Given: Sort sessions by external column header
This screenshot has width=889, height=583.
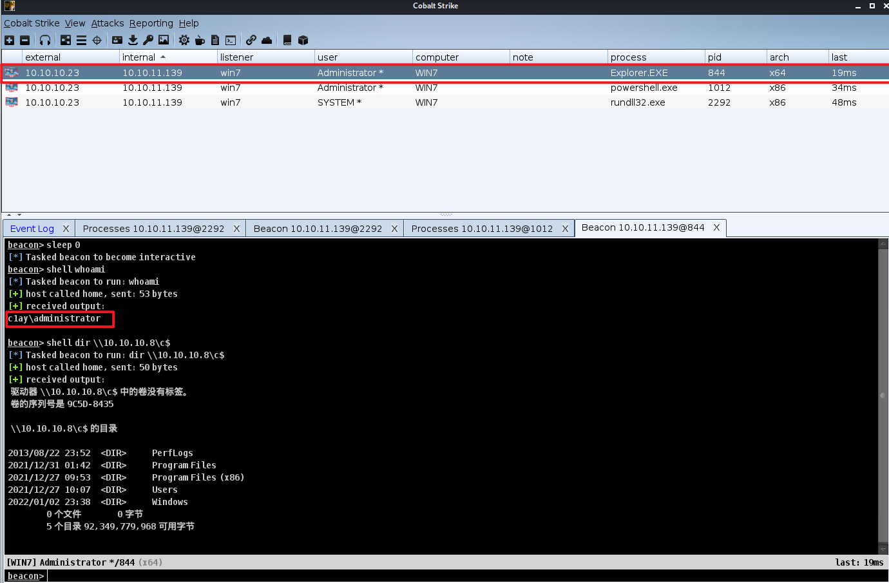Looking at the screenshot, I should (71, 57).
